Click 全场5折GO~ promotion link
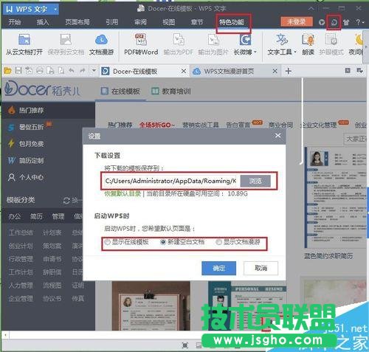369x352 pixels. tap(156, 125)
